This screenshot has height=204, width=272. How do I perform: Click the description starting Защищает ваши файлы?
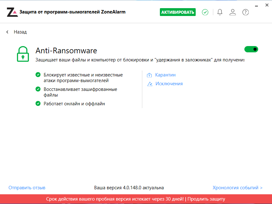click(x=140, y=60)
